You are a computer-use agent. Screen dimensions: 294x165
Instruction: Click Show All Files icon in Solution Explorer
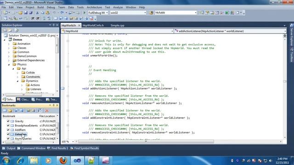[x=10, y=30]
